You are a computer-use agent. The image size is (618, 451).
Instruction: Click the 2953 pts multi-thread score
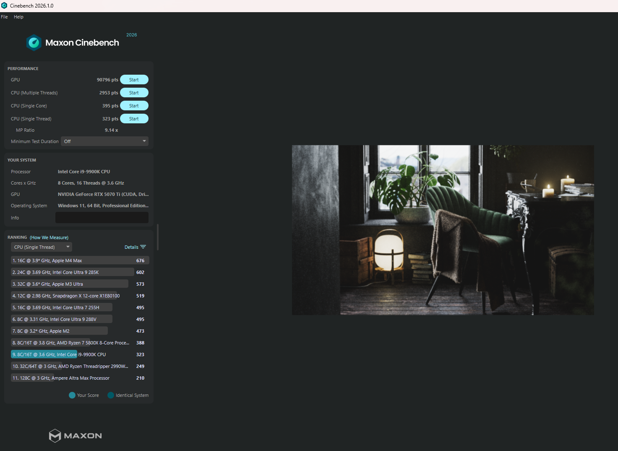109,93
